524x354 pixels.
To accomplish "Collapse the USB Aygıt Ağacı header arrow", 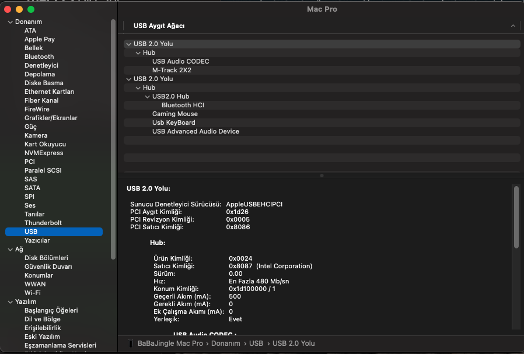I will (513, 26).
